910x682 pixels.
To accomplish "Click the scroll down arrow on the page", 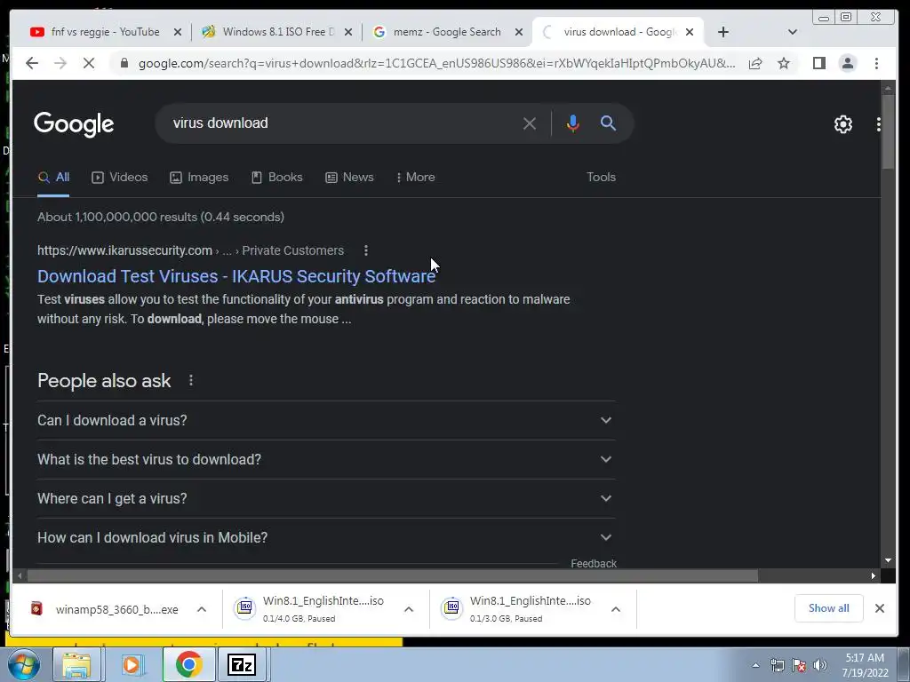I will point(888,561).
